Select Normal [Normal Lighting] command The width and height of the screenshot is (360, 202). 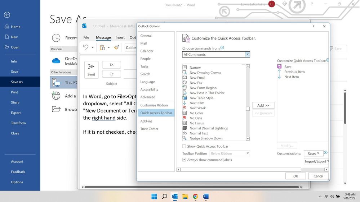pos(209,128)
